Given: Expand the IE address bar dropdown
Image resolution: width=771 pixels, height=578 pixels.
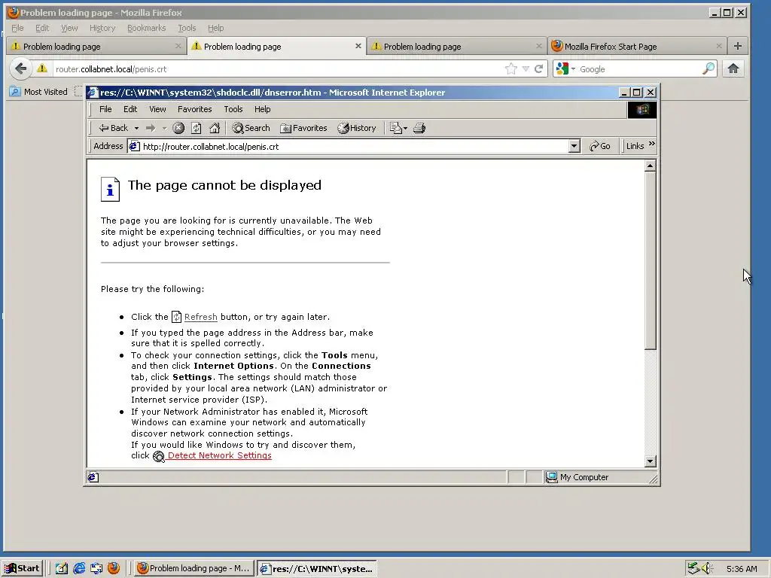Looking at the screenshot, I should click(574, 147).
